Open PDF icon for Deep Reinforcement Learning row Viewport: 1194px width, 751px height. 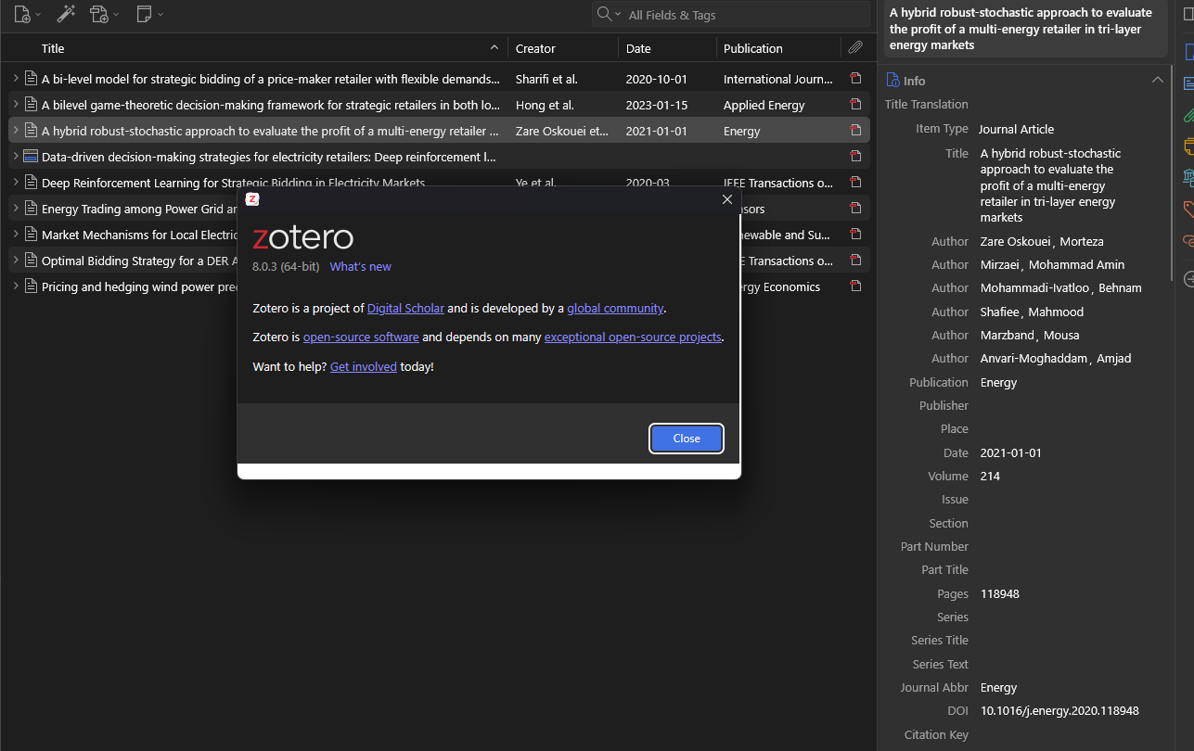855,183
